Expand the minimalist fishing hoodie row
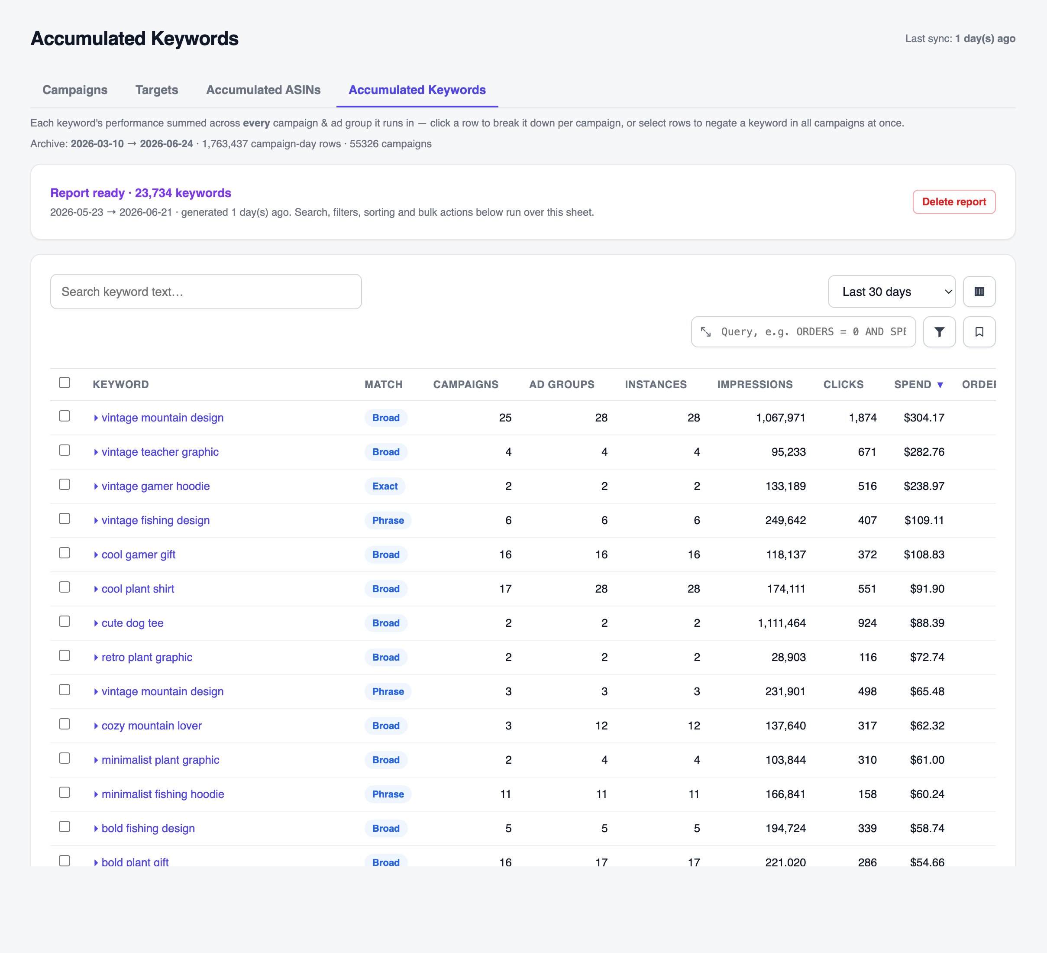The image size is (1047, 953). 96,794
